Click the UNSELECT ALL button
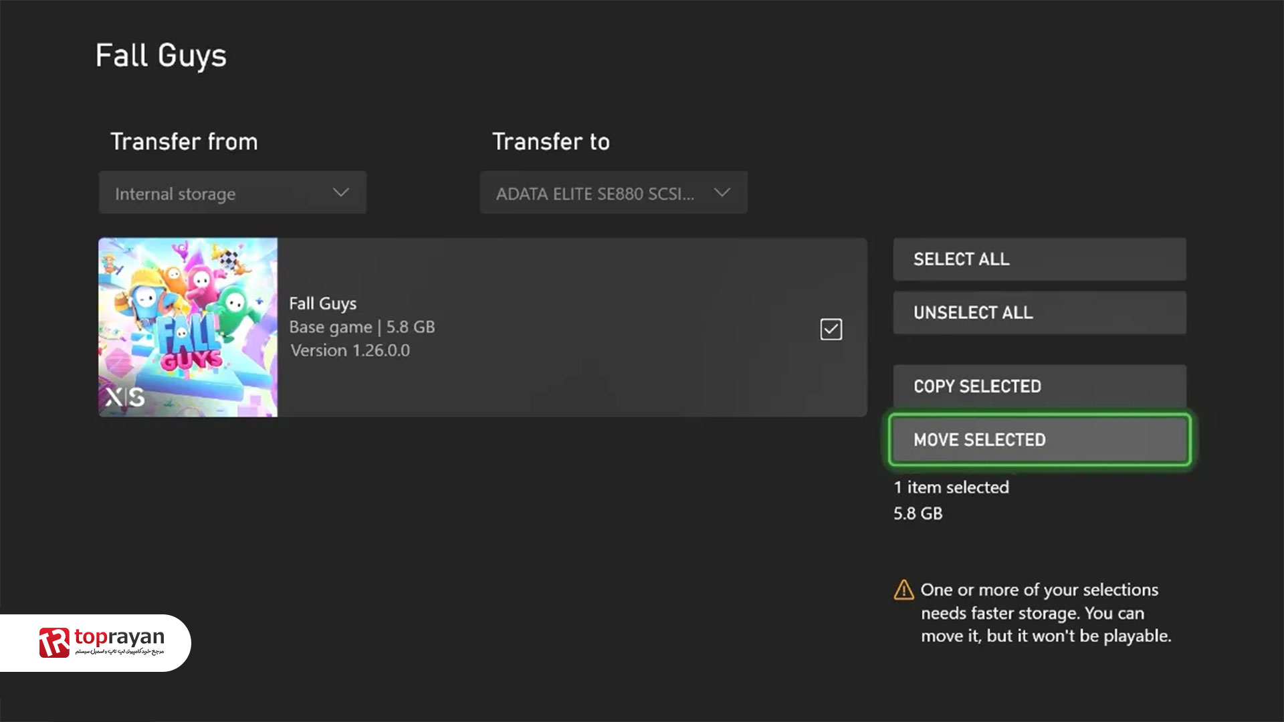The width and height of the screenshot is (1284, 722). pyautogui.click(x=1039, y=313)
